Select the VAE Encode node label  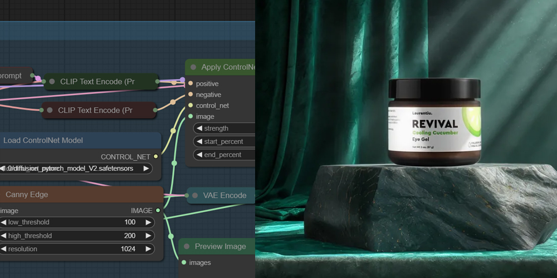(224, 195)
